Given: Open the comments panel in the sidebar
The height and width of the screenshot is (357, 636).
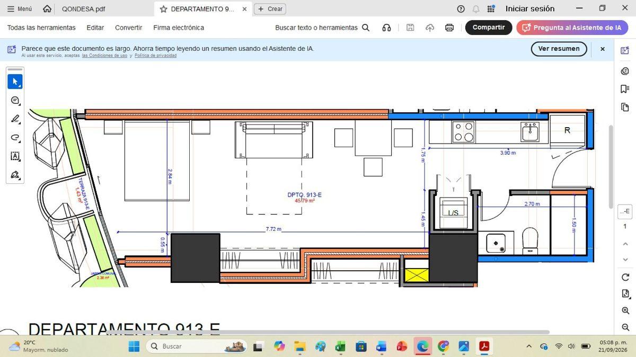Looking at the screenshot, I should click(625, 71).
